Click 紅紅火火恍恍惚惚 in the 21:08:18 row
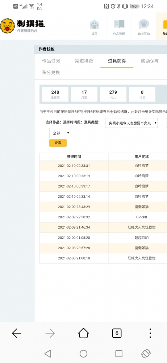Screen dimensions: 167x363 point(142,258)
